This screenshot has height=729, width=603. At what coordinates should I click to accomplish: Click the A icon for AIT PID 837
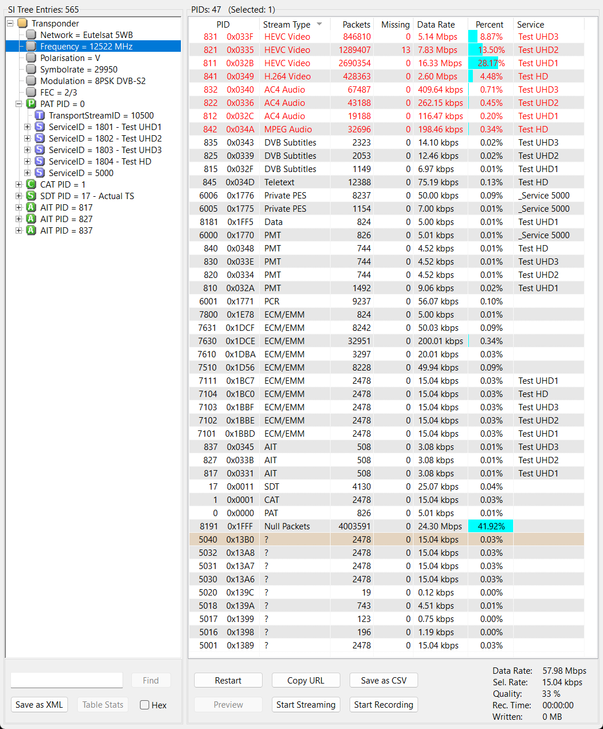tap(31, 231)
